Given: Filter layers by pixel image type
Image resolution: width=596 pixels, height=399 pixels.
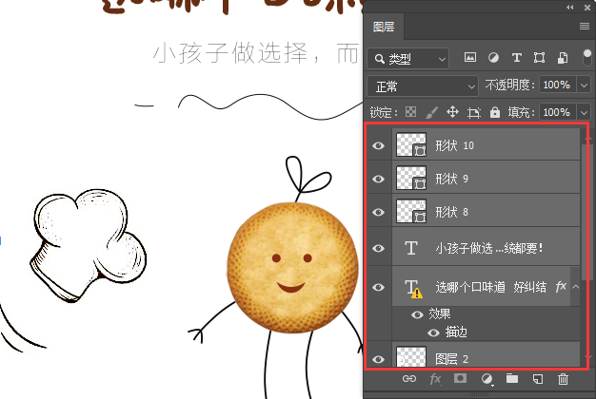Looking at the screenshot, I should (470, 58).
